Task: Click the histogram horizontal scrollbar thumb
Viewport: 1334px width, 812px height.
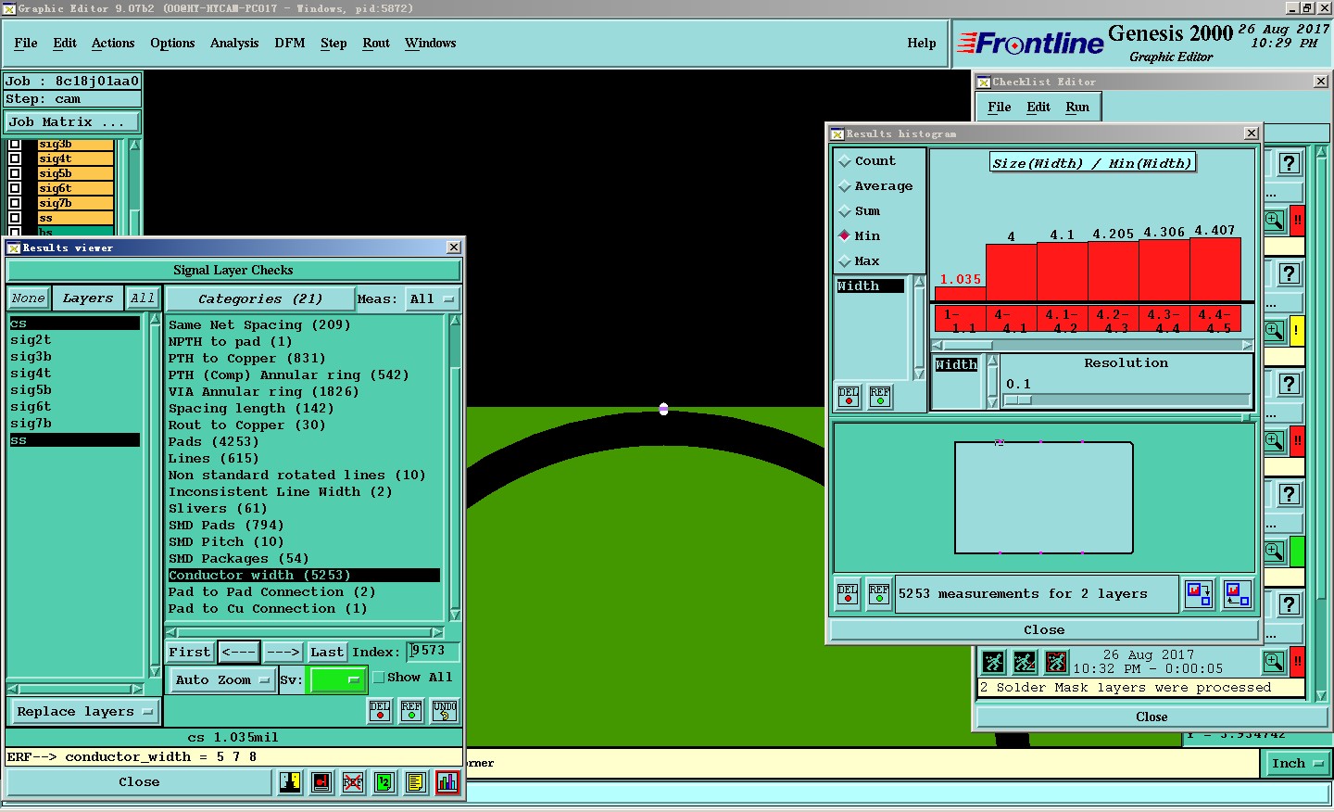Action: [x=968, y=345]
